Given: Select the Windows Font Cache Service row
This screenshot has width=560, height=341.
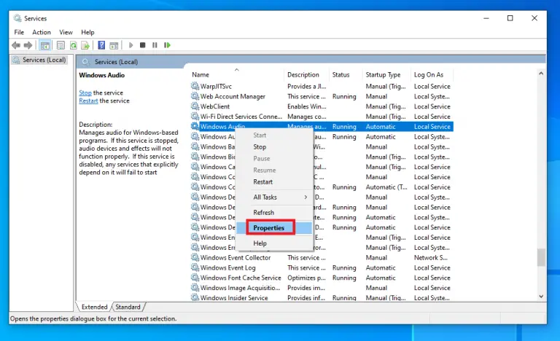Looking at the screenshot, I should [x=322, y=278].
